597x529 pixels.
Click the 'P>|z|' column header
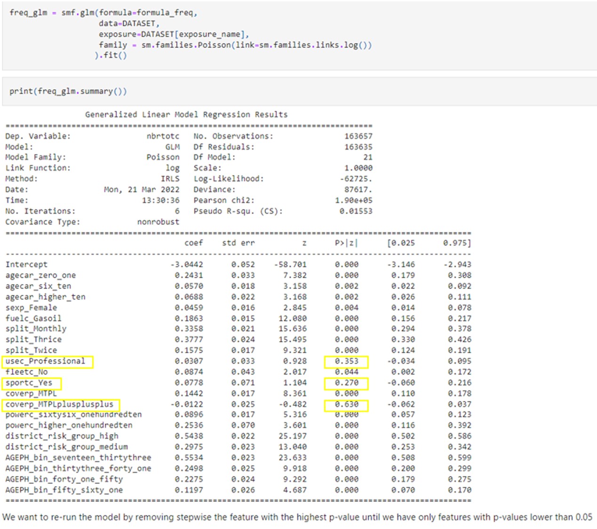click(x=346, y=243)
